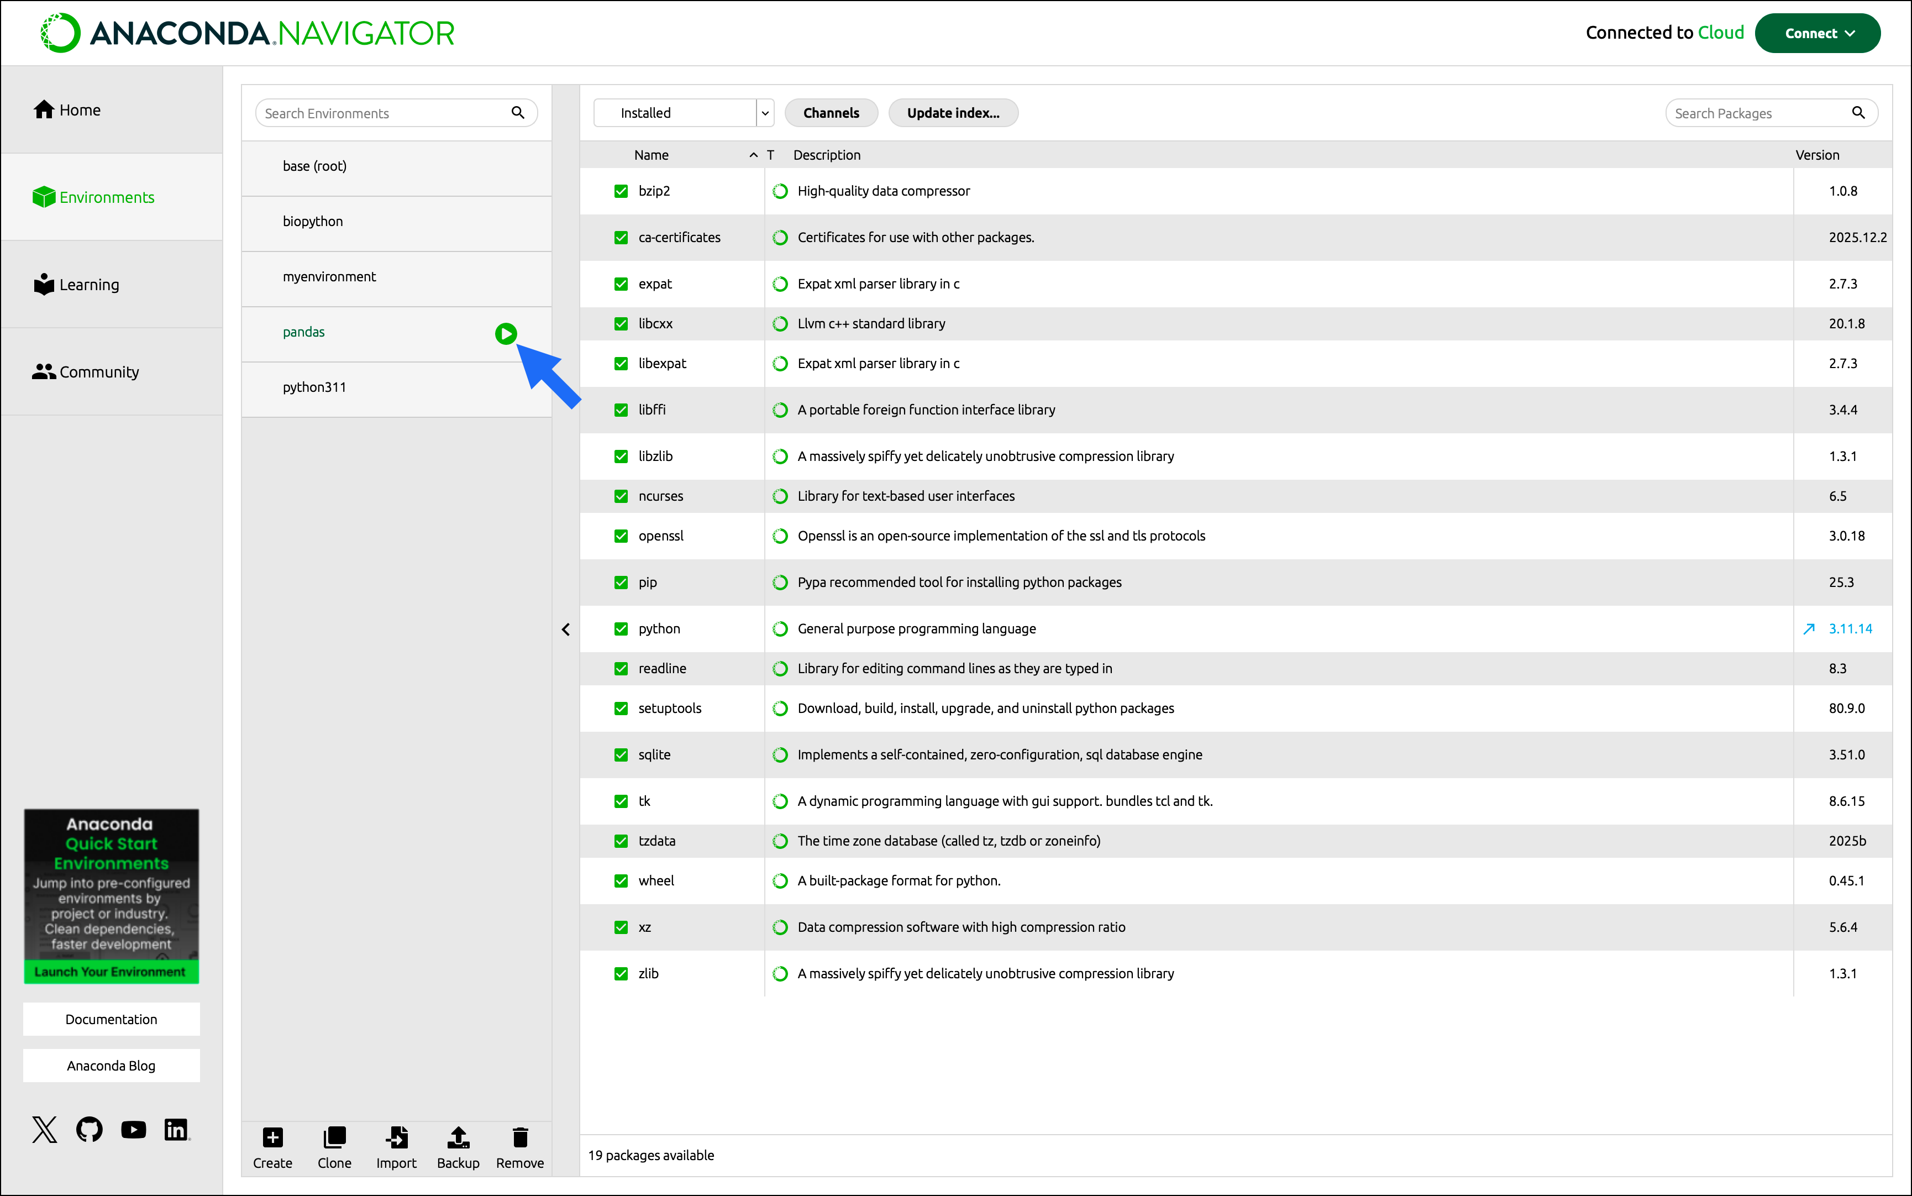Screen dimensions: 1912x1196
Task: Expand the Connect dropdown button
Action: point(1817,33)
